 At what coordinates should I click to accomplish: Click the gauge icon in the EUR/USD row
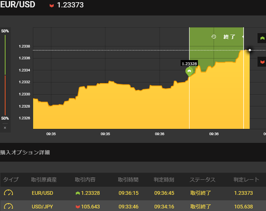8,193
